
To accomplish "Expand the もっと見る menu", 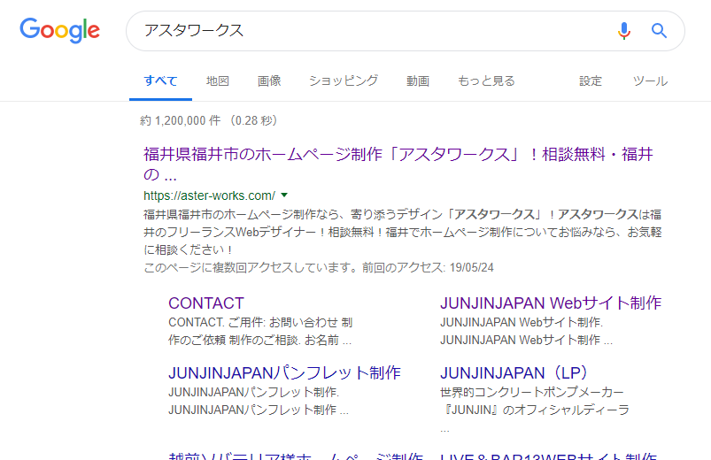I will pyautogui.click(x=486, y=81).
